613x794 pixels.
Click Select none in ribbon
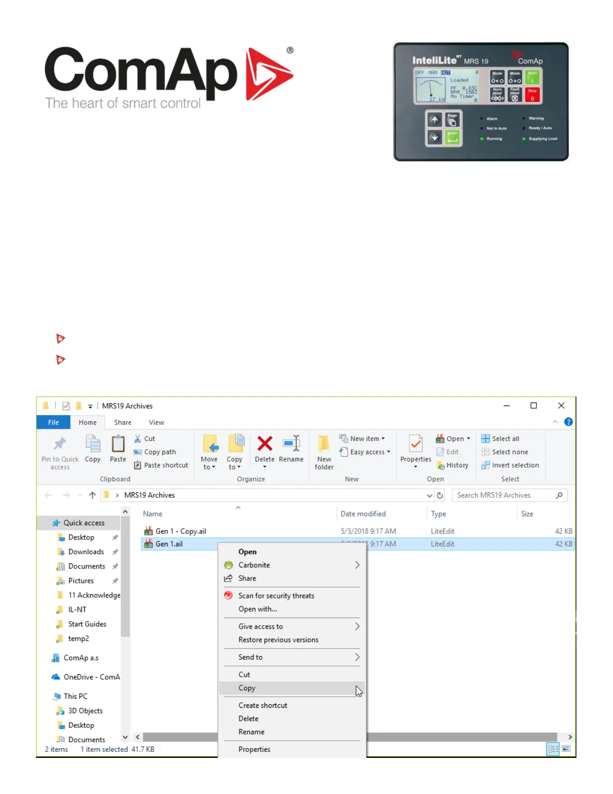click(x=505, y=452)
